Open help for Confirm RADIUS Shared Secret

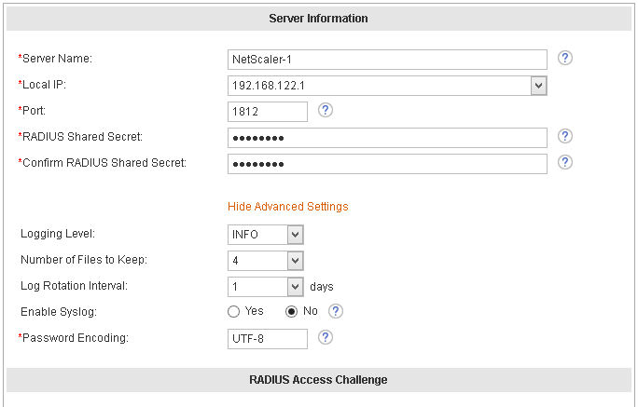[x=565, y=162]
